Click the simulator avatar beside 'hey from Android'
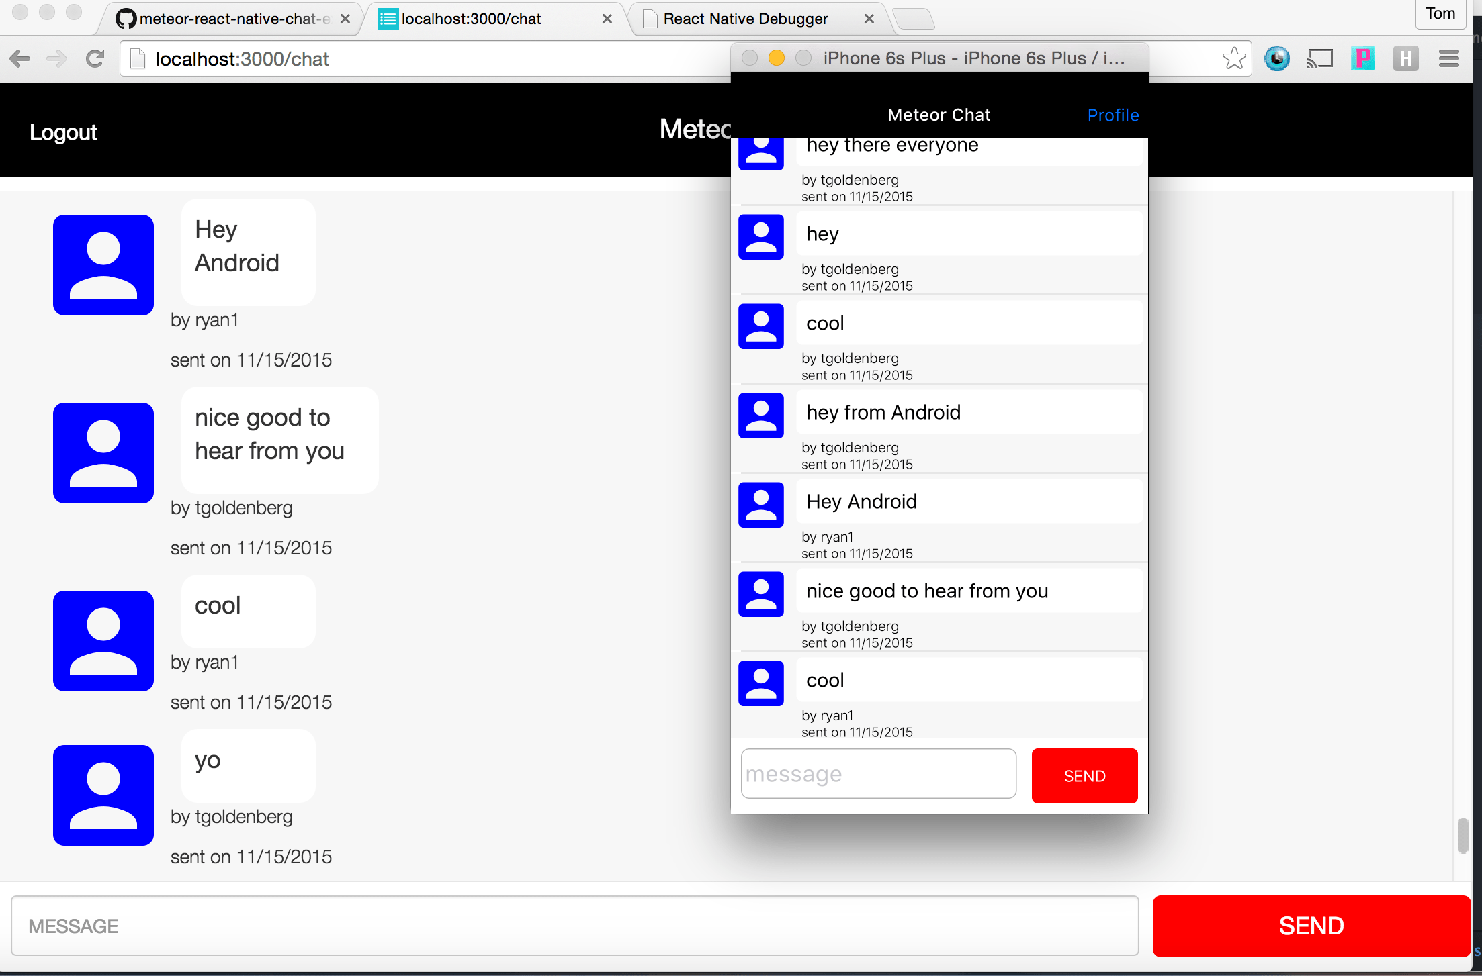 click(761, 416)
